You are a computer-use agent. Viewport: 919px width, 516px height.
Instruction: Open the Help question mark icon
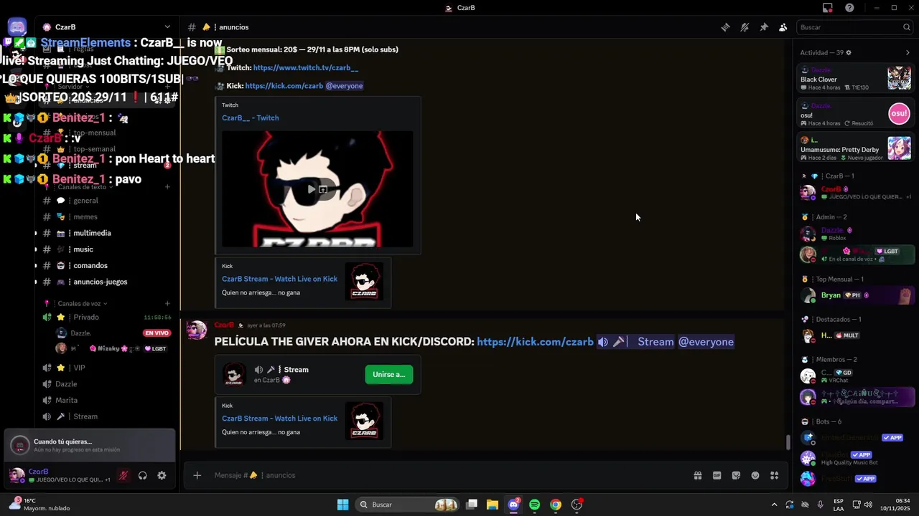pos(849,8)
